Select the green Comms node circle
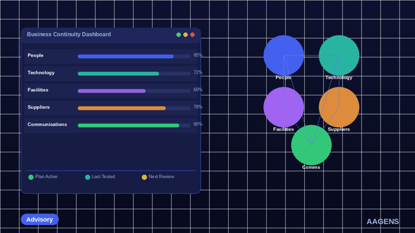415x233 pixels. coord(311,145)
